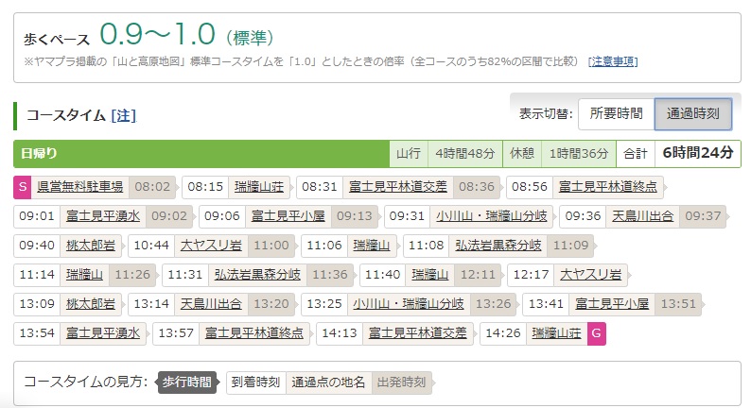Open 大ヤスリ岩 arriving at 10:44
The height and width of the screenshot is (408, 751).
[211, 245]
